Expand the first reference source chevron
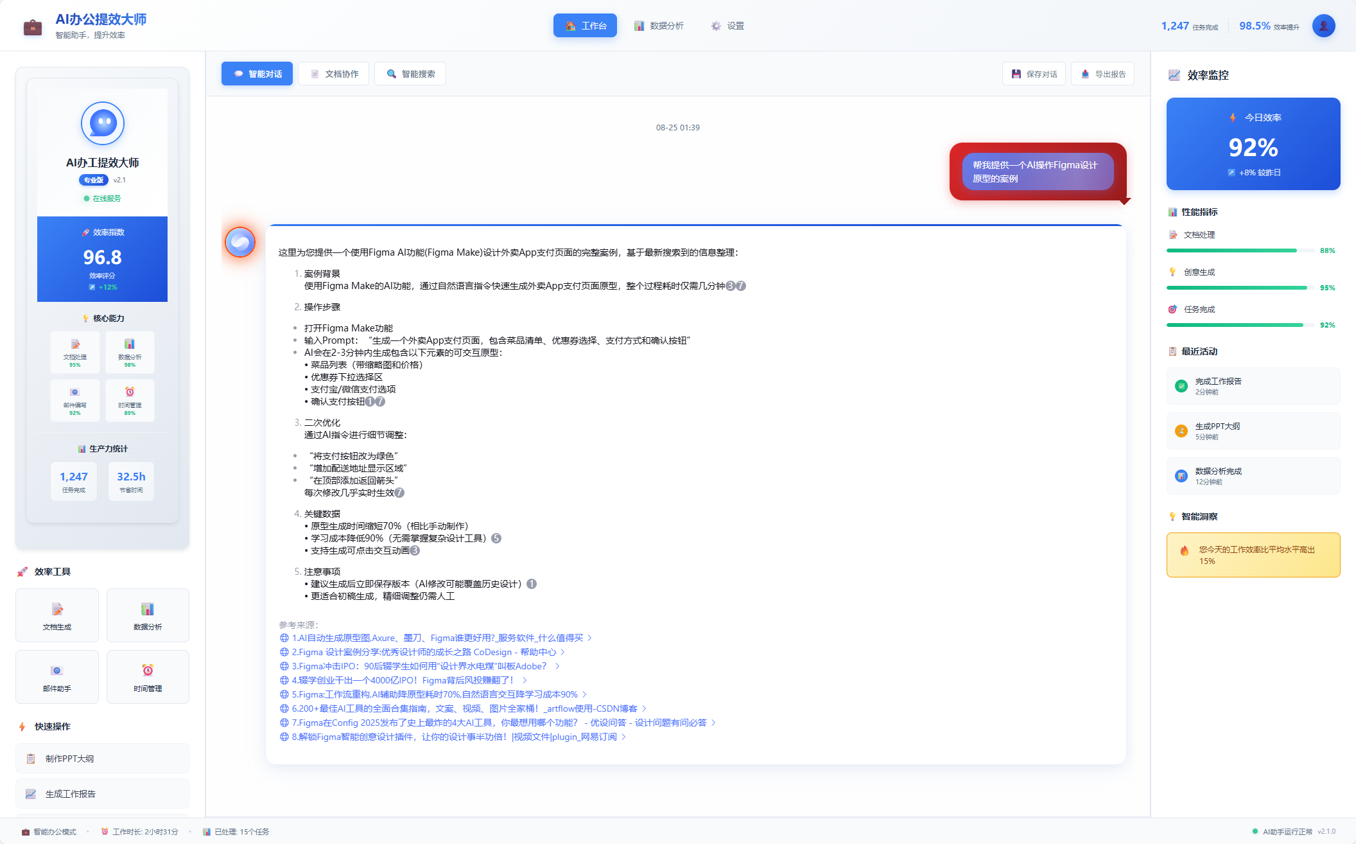 [590, 638]
